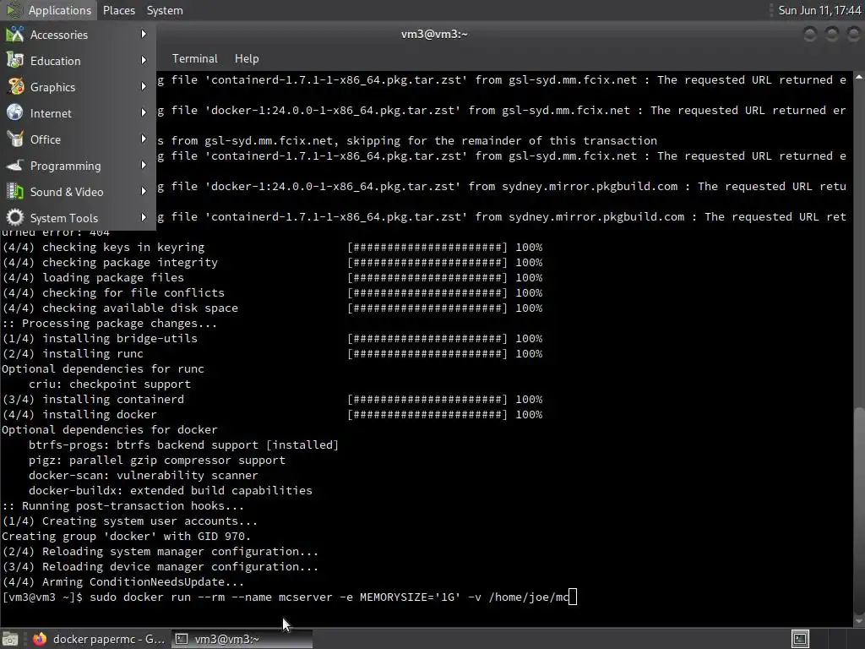
Task: Click 'pigz: parallel gzip compressor support' line
Action: tap(156, 461)
